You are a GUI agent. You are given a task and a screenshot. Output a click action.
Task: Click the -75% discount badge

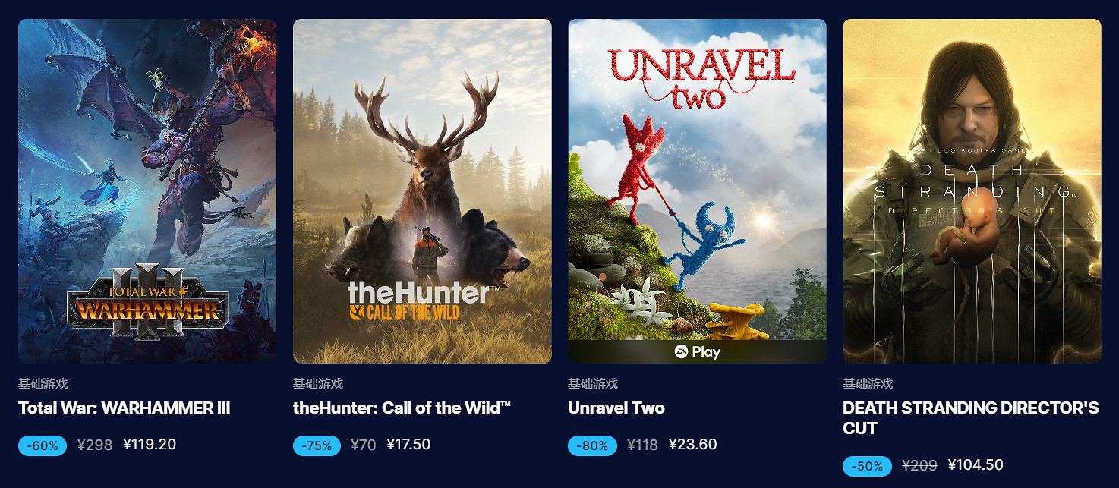[317, 446]
